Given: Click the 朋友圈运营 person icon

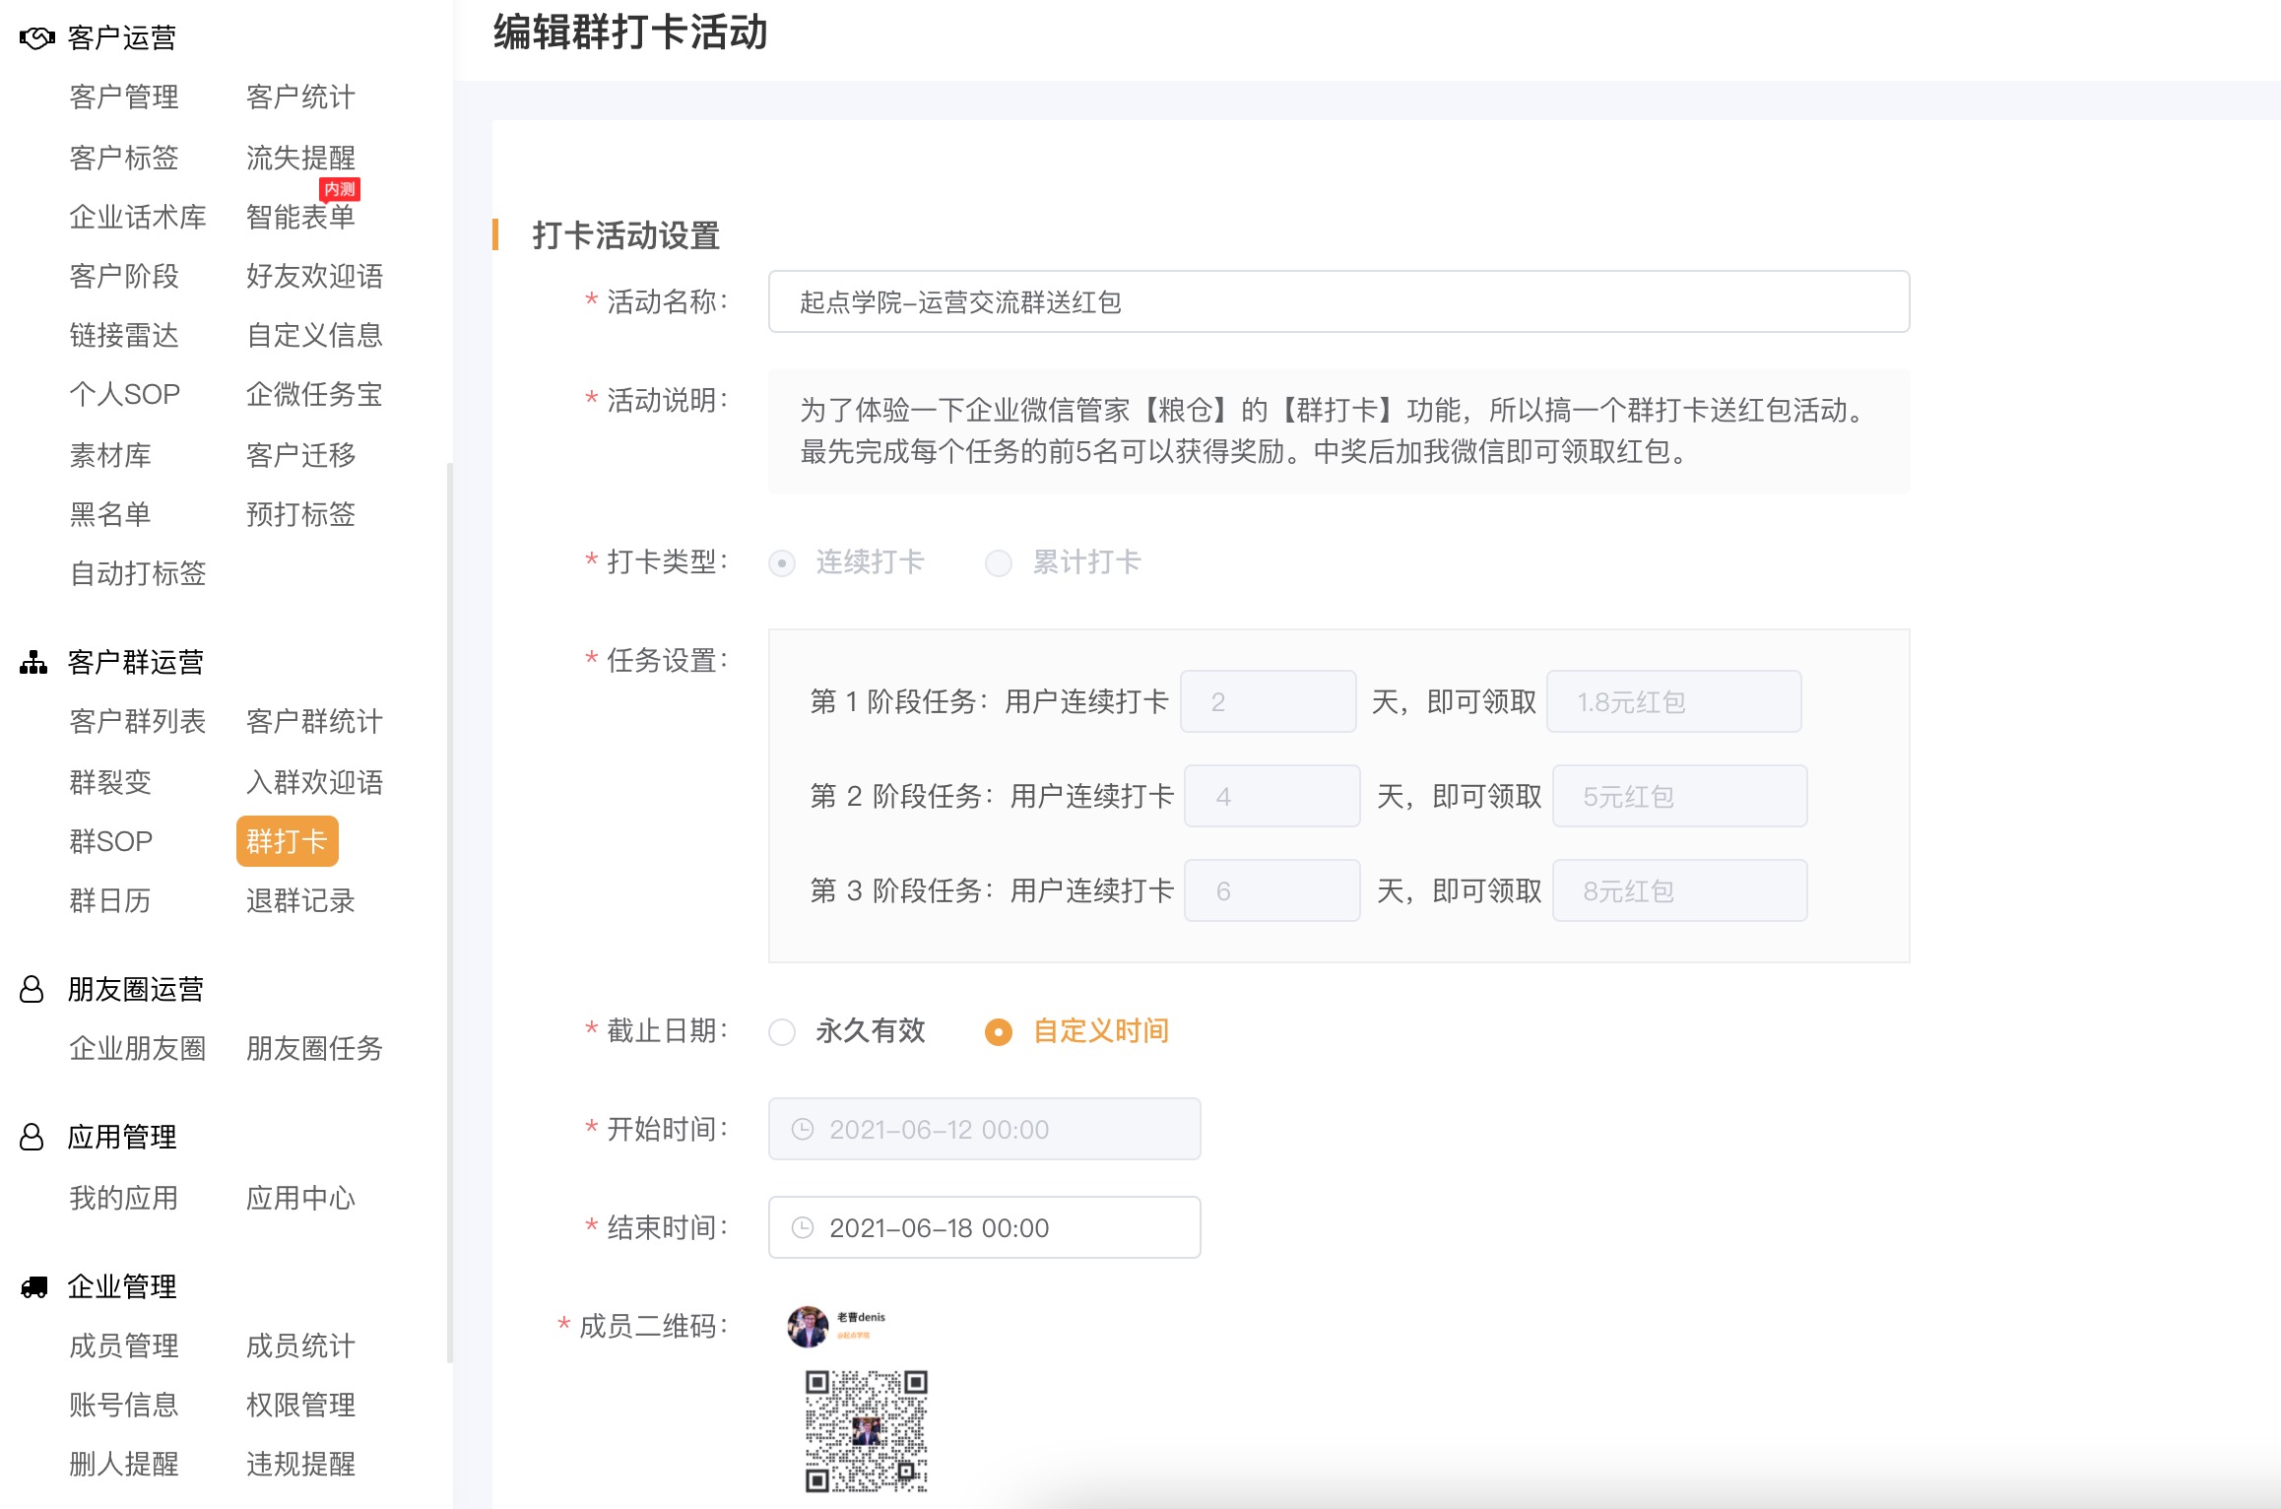Looking at the screenshot, I should [x=31, y=989].
